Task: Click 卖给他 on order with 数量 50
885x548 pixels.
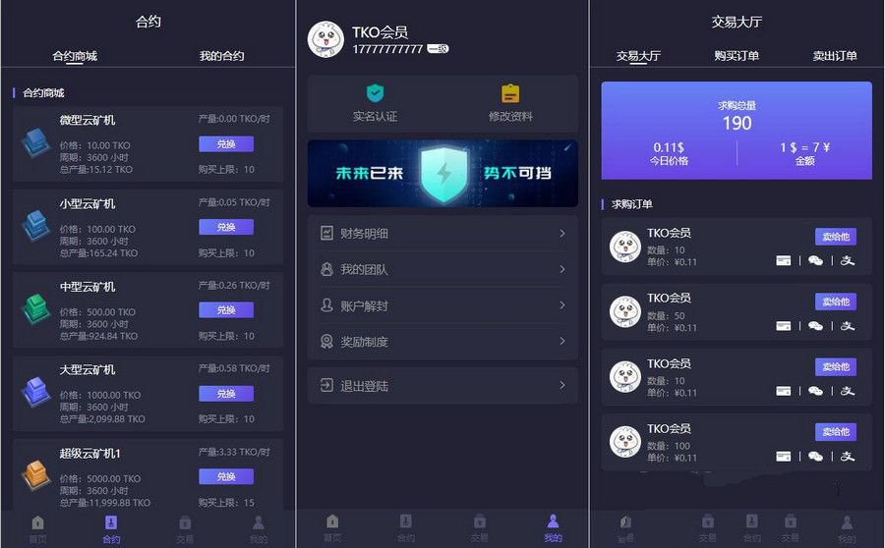Action: coord(836,301)
